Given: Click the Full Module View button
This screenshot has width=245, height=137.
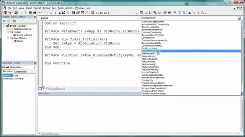Looking at the screenshot, I should coord(43,88).
